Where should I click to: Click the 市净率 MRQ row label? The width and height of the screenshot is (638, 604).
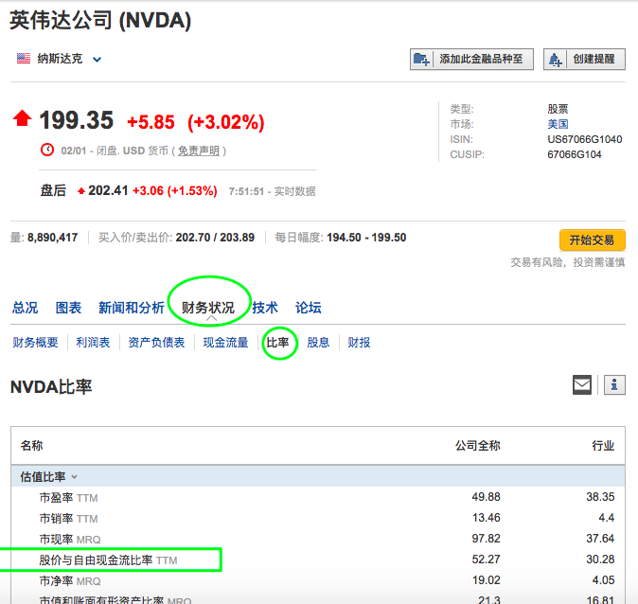coord(70,580)
